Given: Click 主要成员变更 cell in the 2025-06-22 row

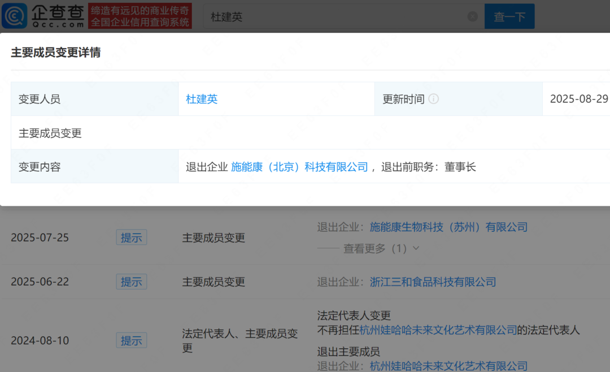Looking at the screenshot, I should pos(213,282).
